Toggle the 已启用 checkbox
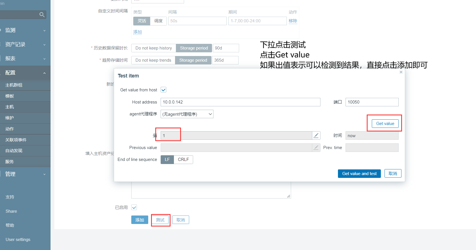This screenshot has height=250, width=476. [x=134, y=208]
